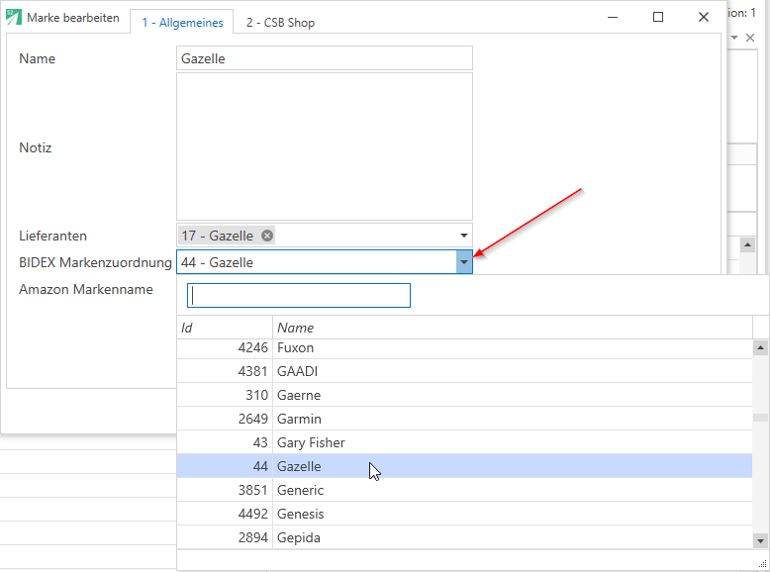Image resolution: width=770 pixels, height=572 pixels.
Task: Collapse the BIDEX Markenzuordnung dropdown
Action: [464, 262]
